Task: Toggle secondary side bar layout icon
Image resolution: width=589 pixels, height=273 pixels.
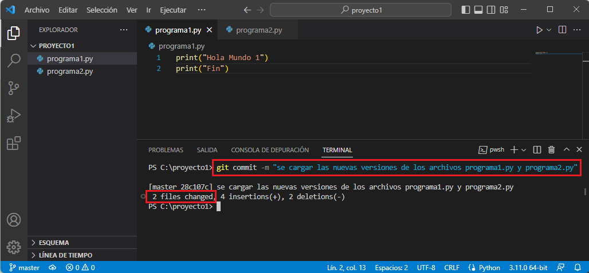Action: click(x=490, y=10)
